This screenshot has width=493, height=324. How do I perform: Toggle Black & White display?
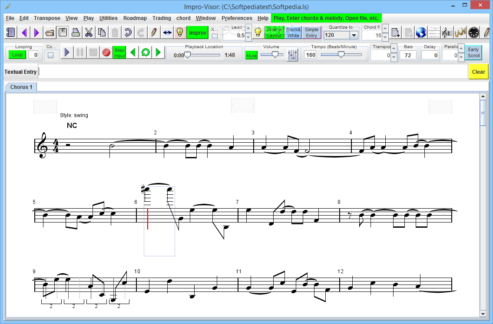[x=293, y=33]
